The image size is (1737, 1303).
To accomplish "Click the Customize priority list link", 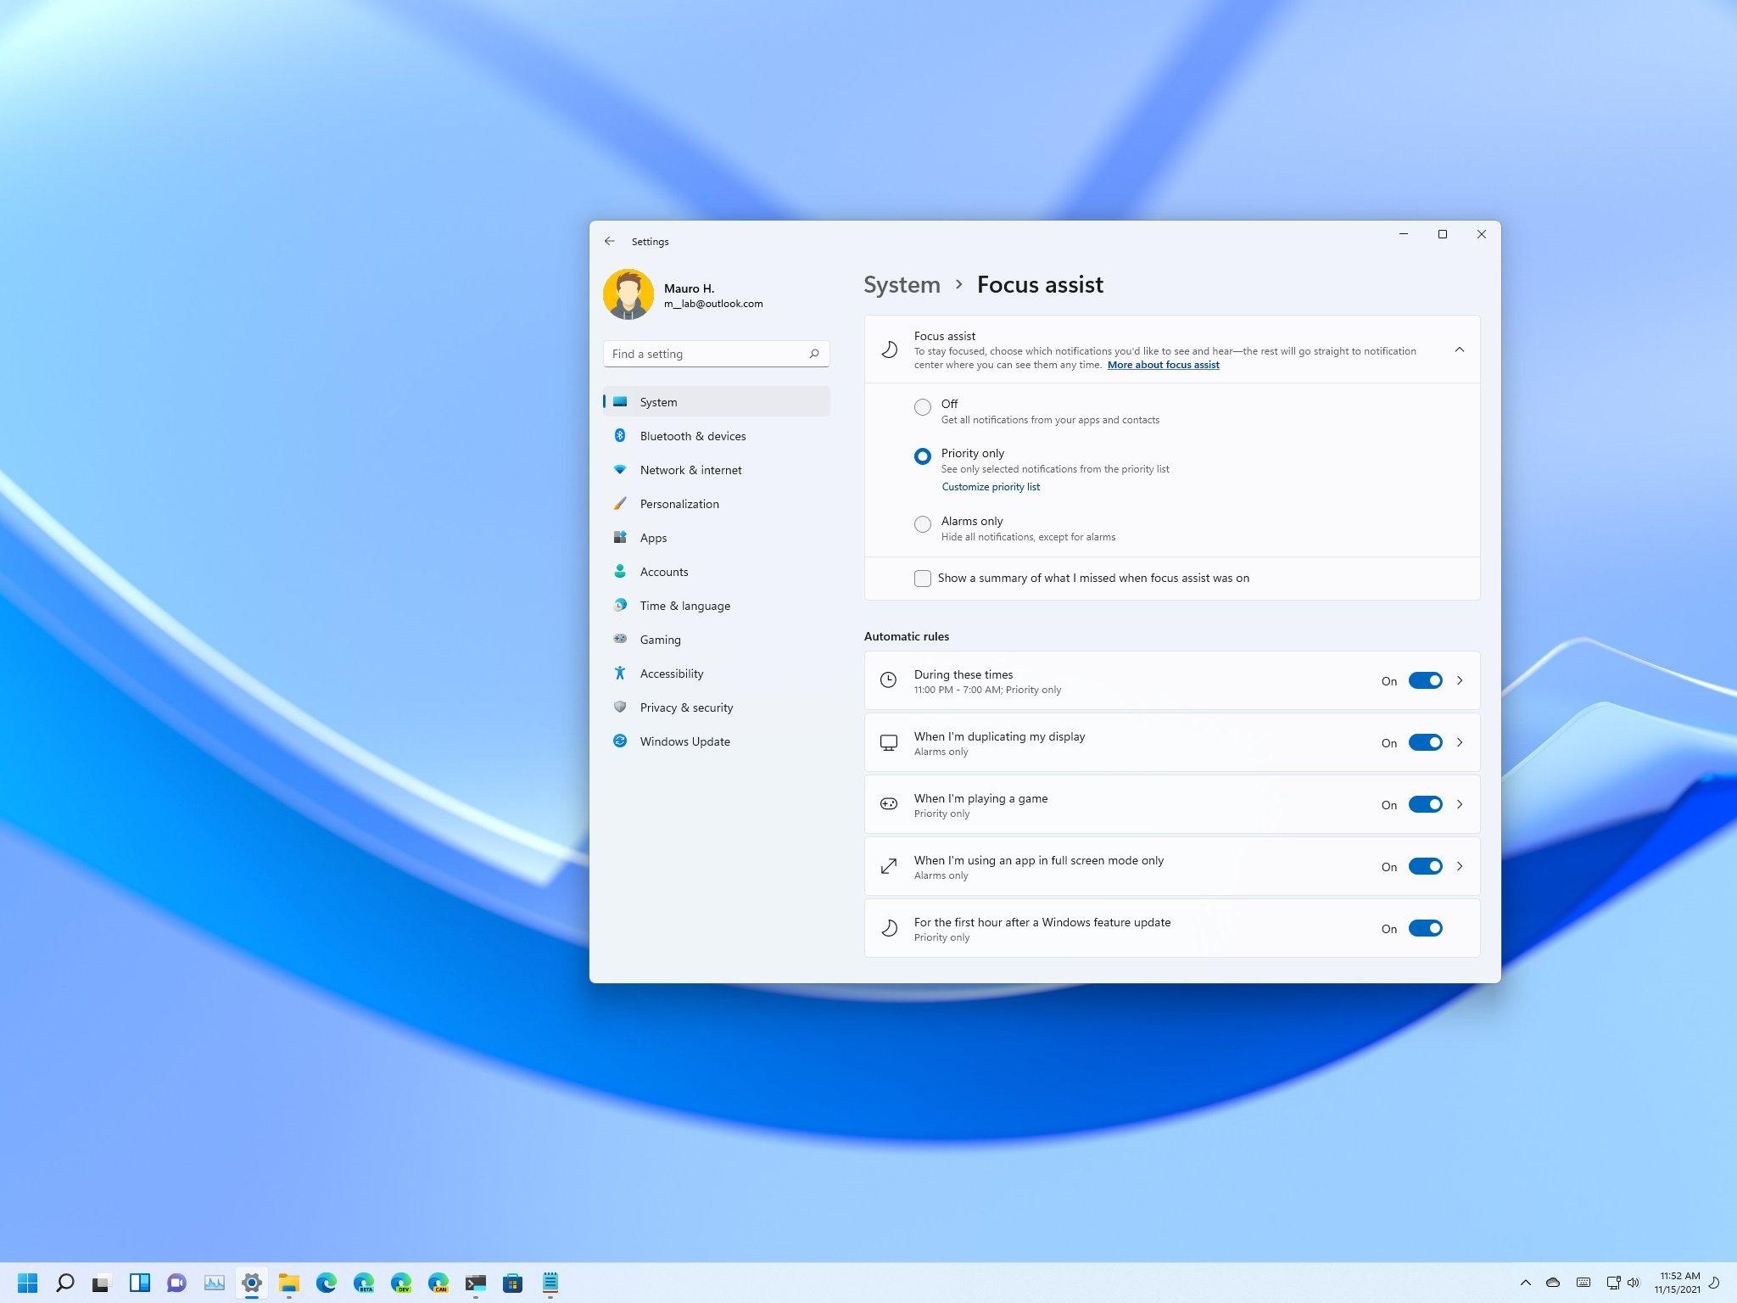I will tap(990, 486).
